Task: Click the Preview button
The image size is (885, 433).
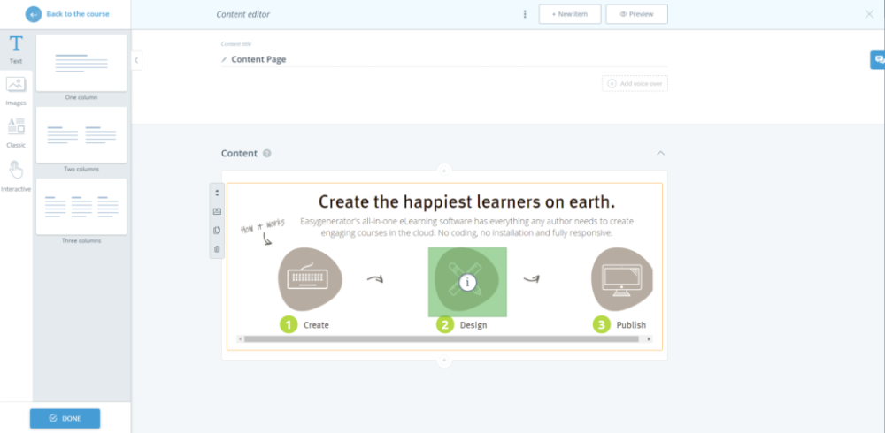Action: coord(636,14)
